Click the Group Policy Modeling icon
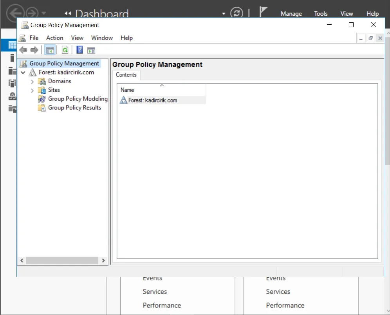Image resolution: width=390 pixels, height=315 pixels. coord(42,99)
